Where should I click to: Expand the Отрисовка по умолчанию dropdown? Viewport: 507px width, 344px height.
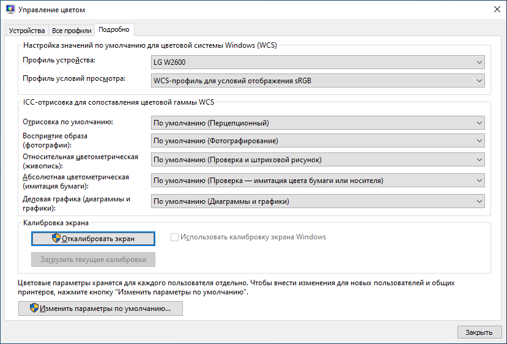318,123
